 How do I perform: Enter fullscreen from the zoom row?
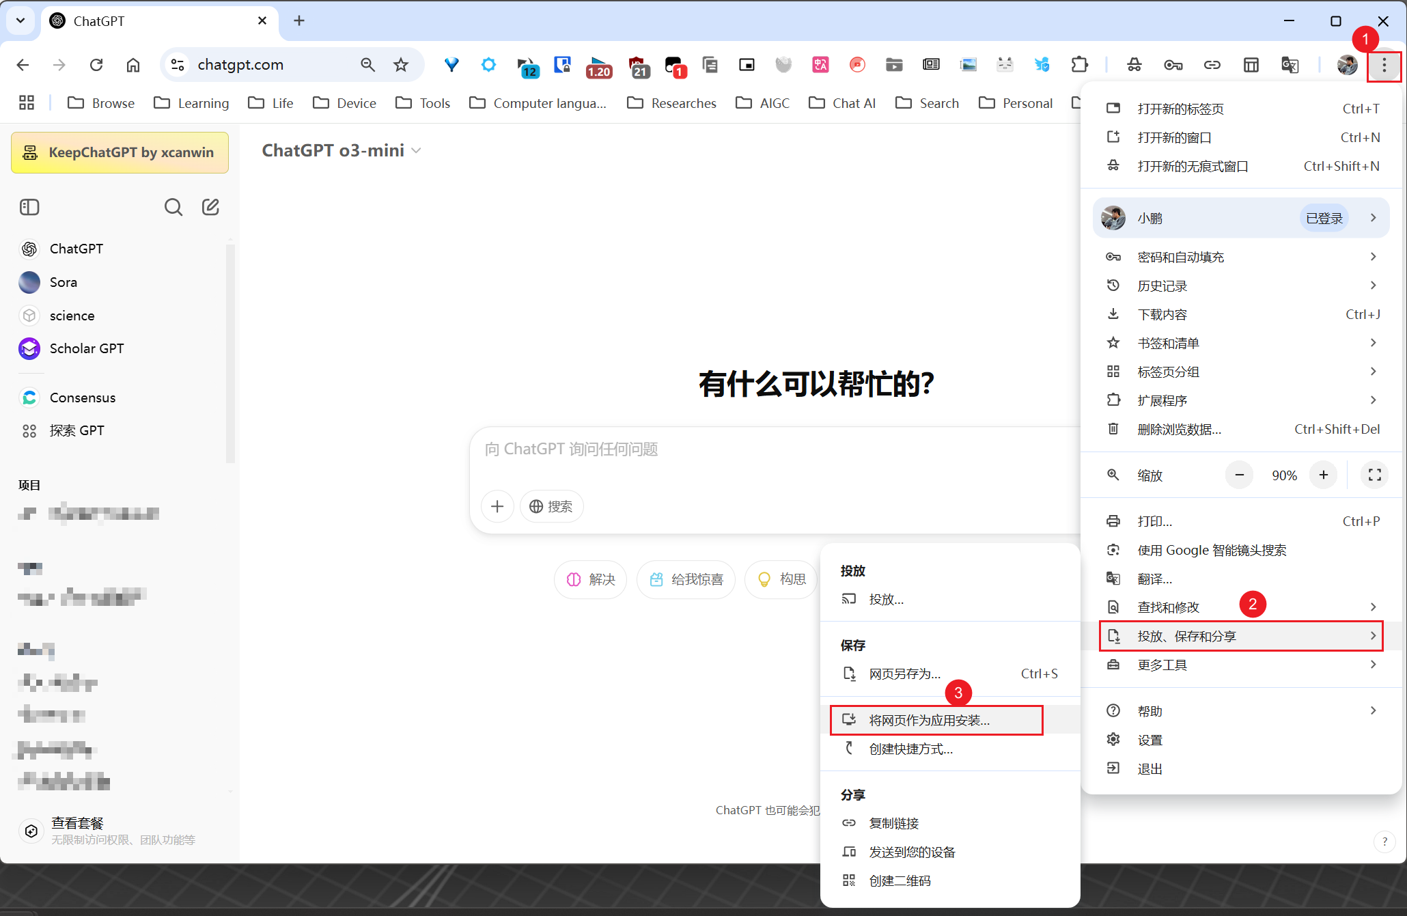1375,475
